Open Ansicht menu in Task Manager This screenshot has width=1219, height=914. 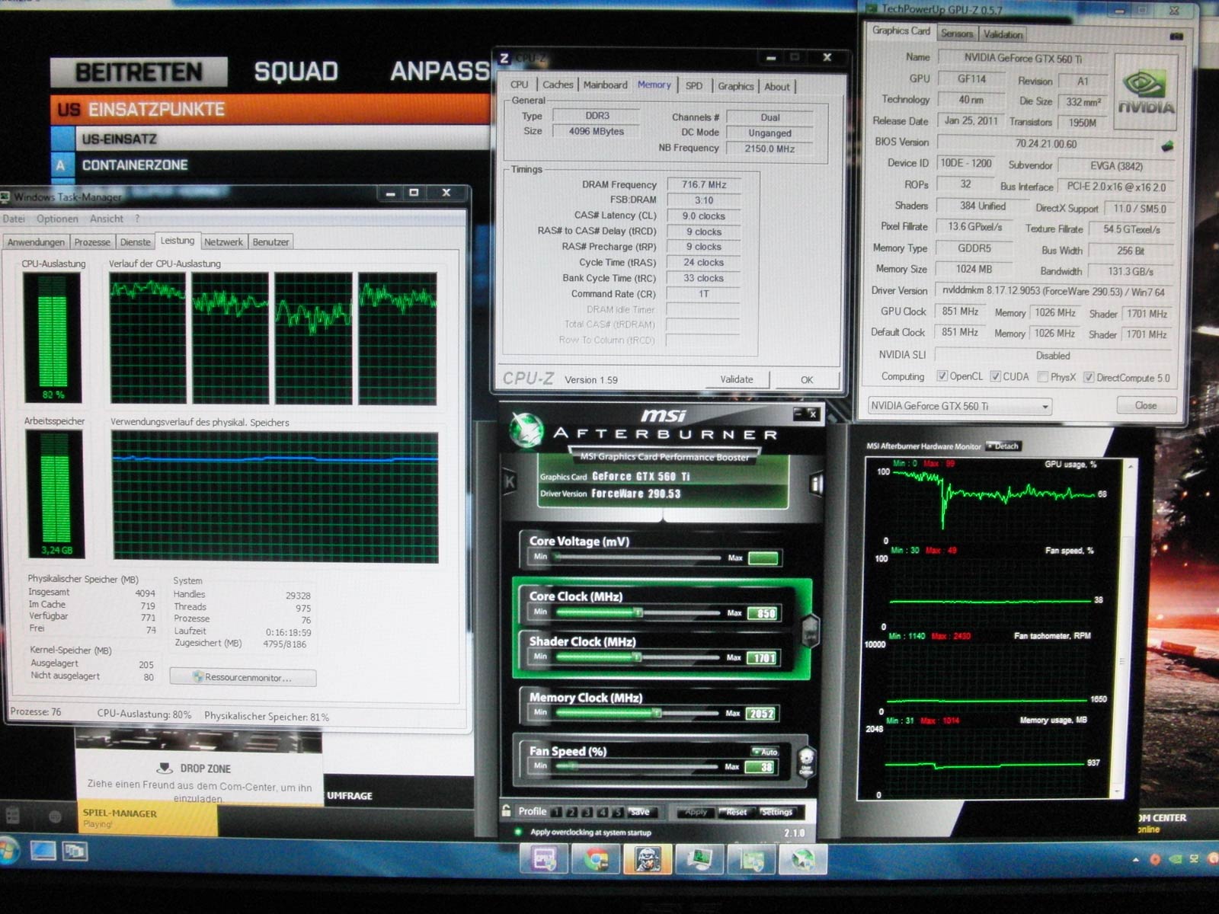pos(107,219)
